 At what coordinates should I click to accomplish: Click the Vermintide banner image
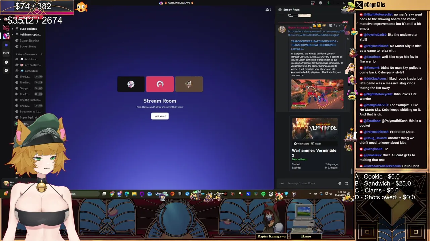click(314, 129)
